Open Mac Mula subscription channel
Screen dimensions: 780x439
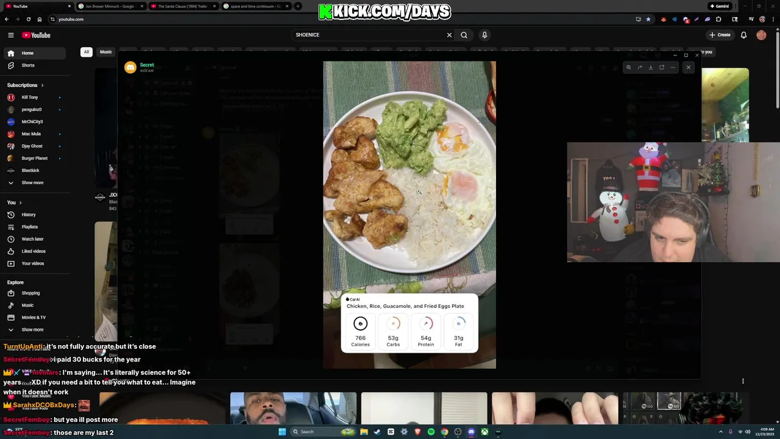point(34,134)
